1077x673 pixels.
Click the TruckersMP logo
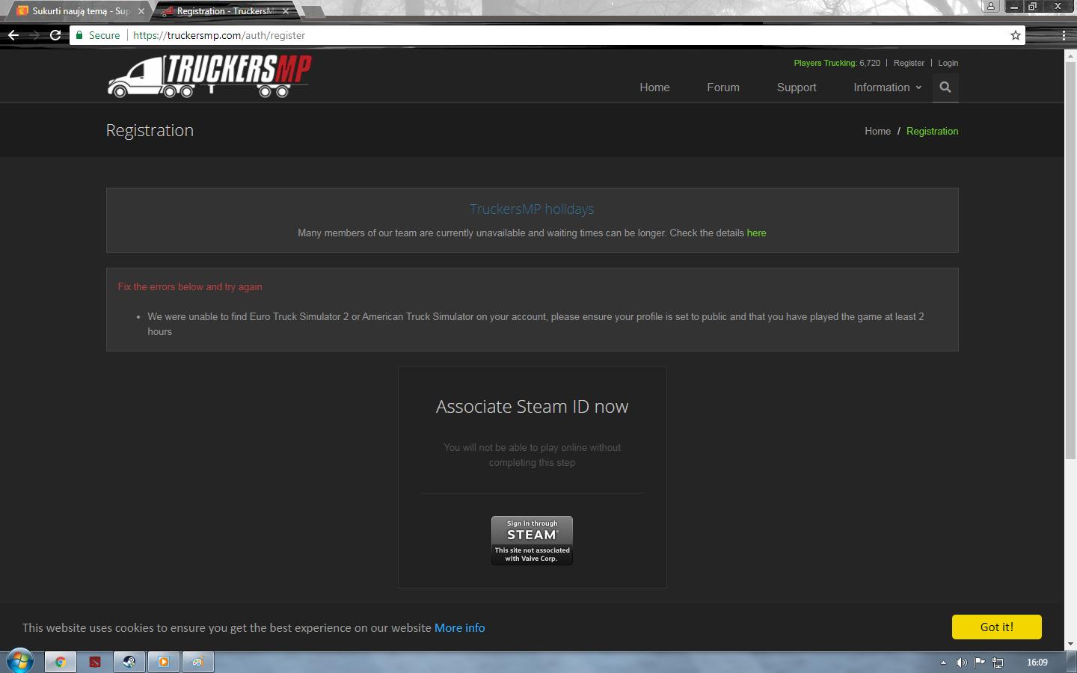209,76
